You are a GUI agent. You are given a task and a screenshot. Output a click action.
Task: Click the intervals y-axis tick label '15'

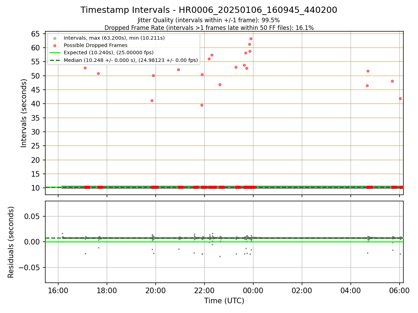(36, 174)
